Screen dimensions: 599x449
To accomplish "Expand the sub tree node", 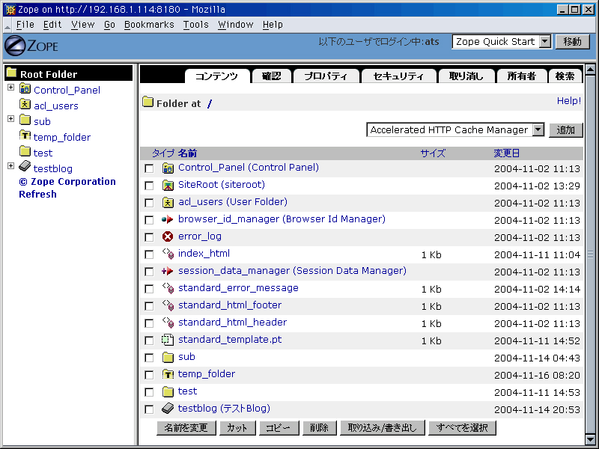I will tap(10, 119).
